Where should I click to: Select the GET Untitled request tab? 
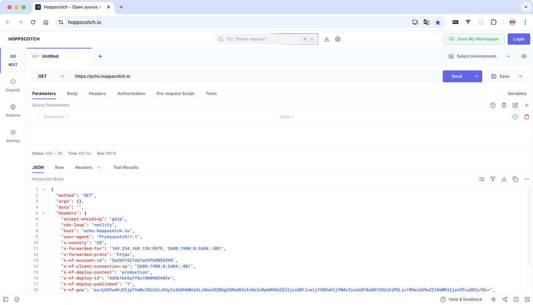coord(59,56)
